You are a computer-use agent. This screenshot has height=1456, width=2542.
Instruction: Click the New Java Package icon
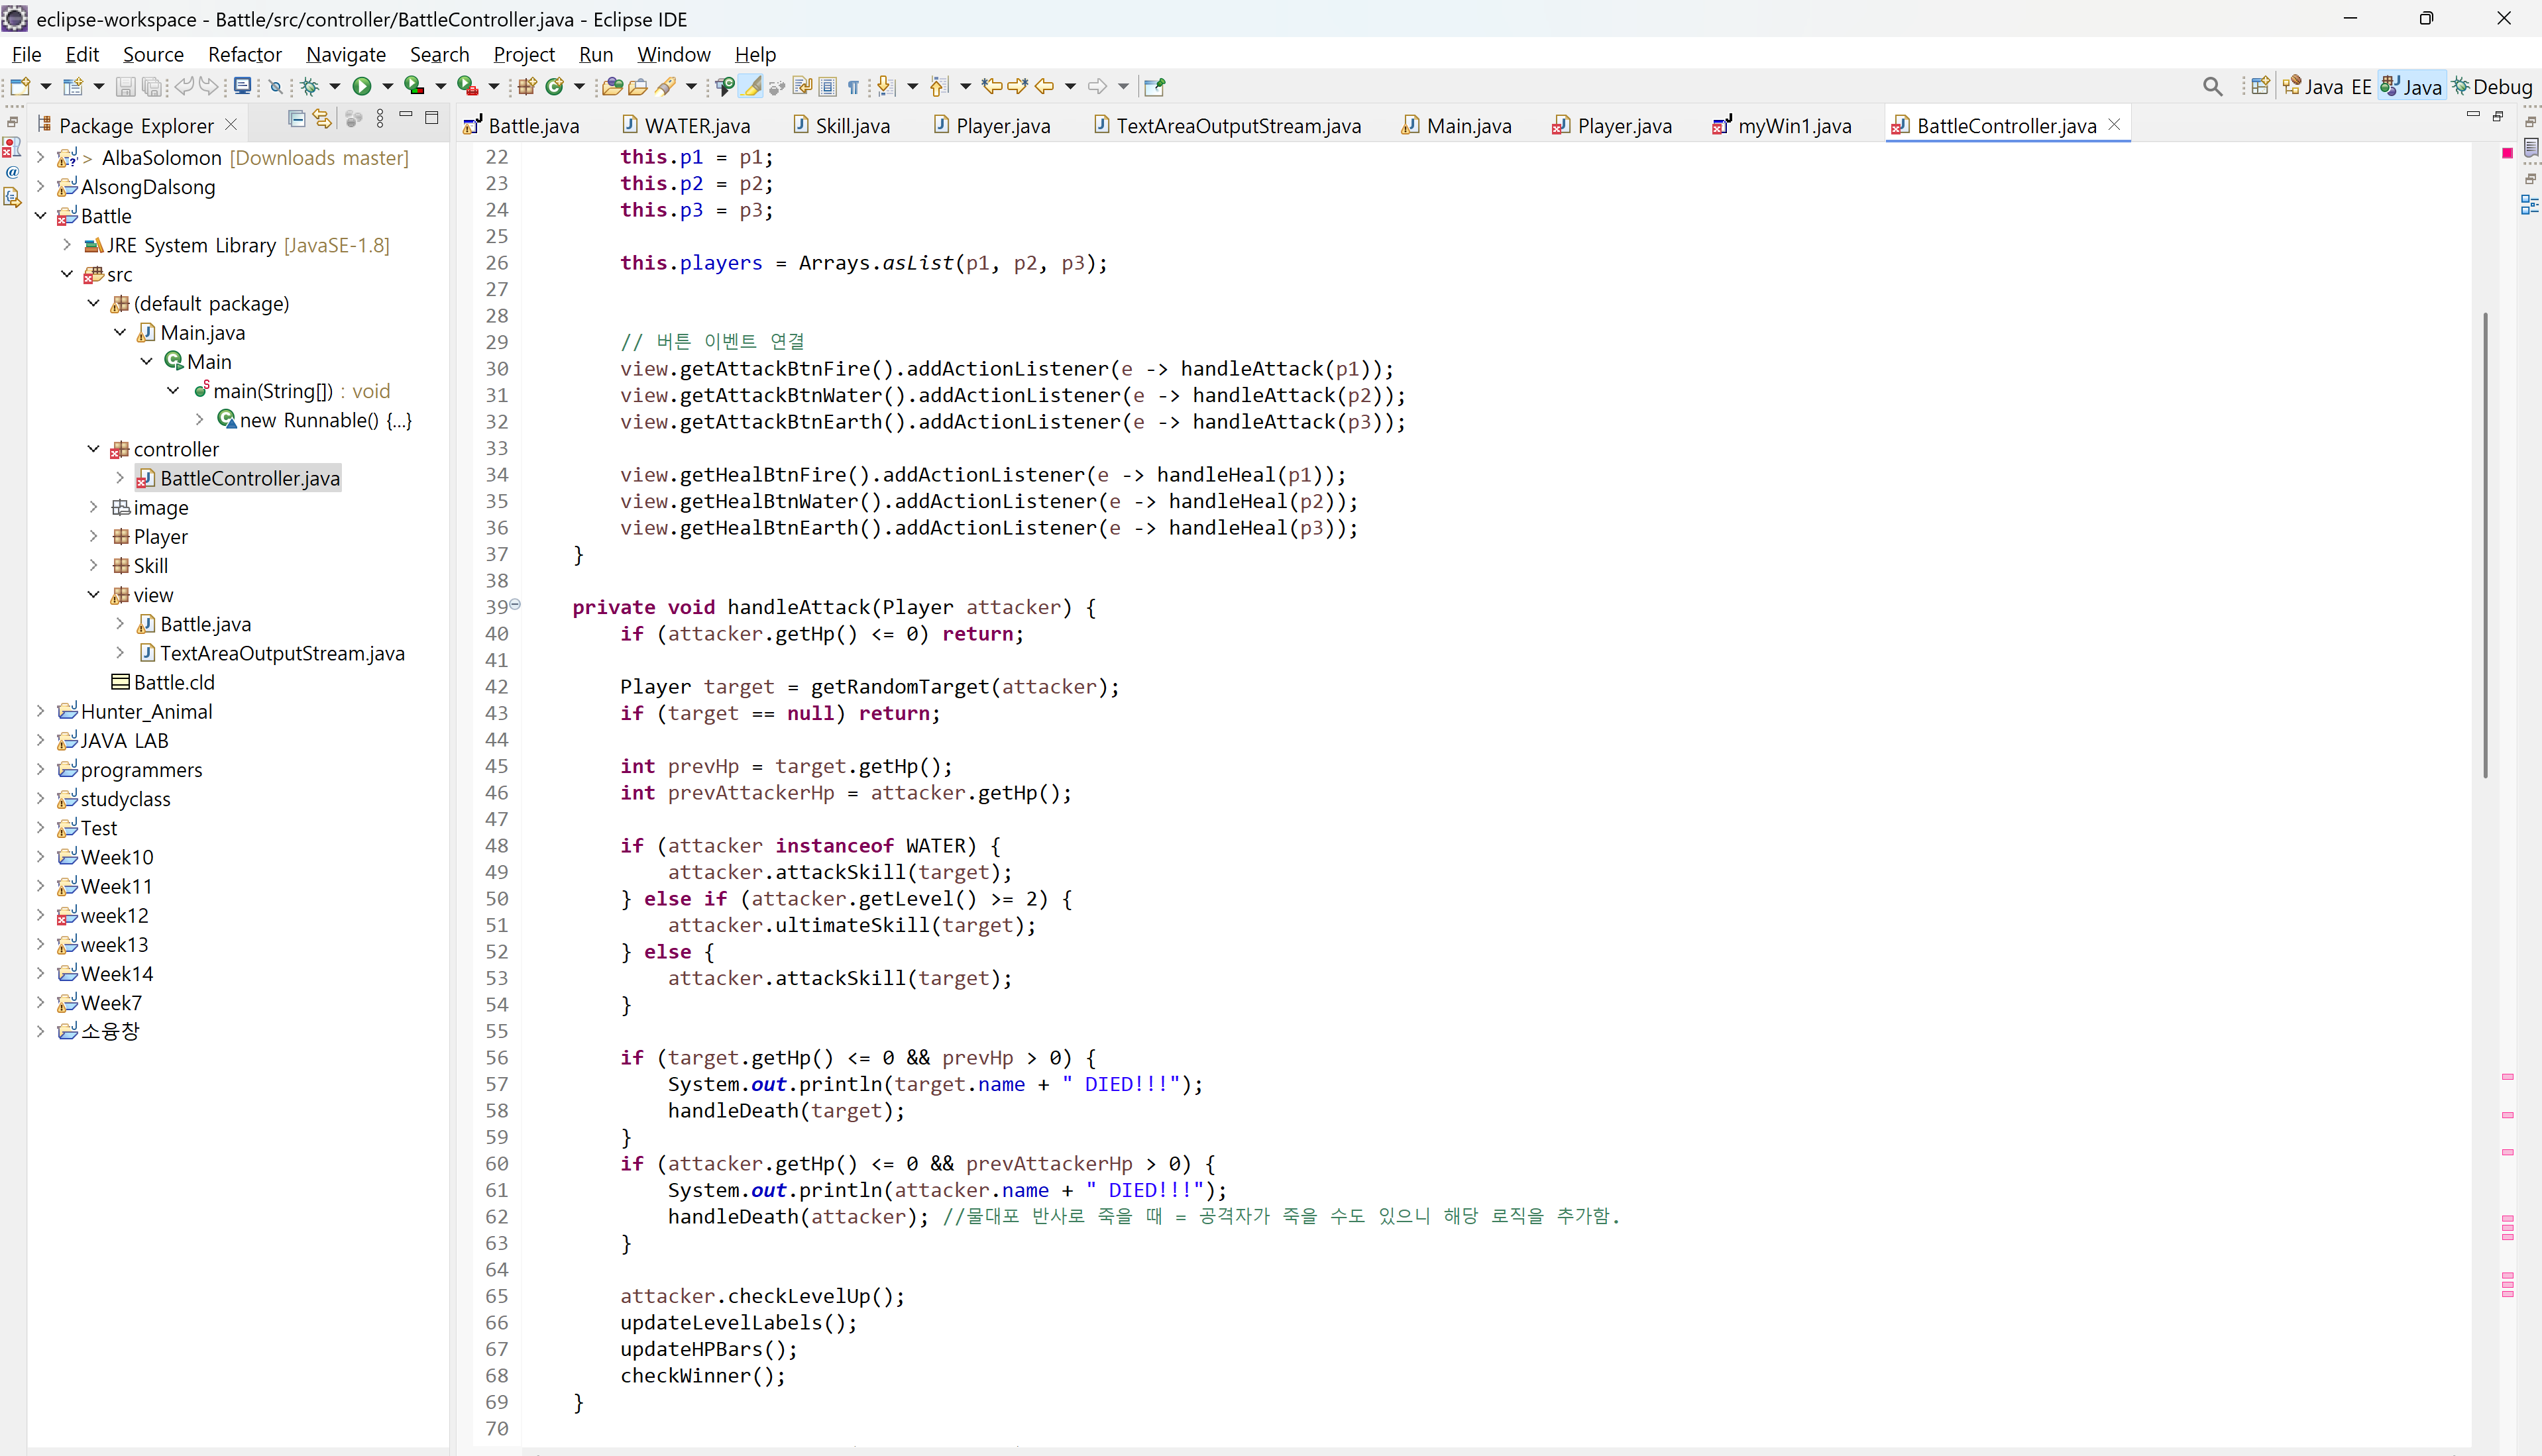(527, 87)
